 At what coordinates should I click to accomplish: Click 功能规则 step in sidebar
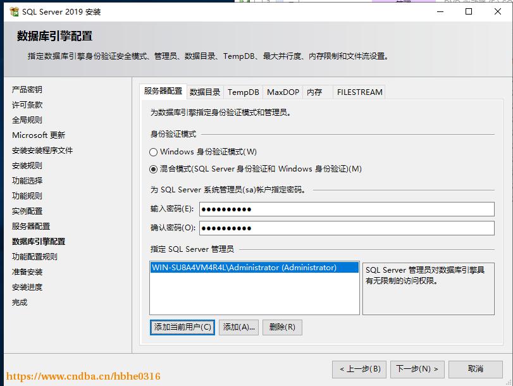click(x=27, y=196)
